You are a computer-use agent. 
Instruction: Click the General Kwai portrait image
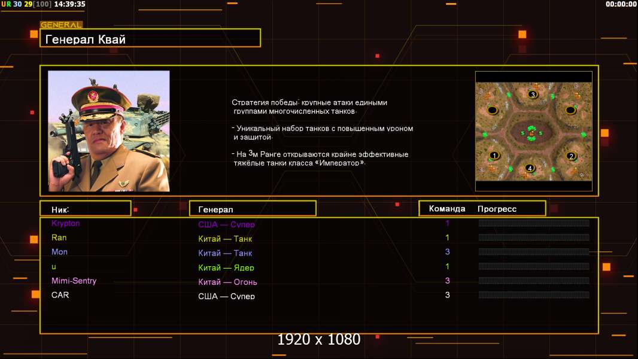109,131
